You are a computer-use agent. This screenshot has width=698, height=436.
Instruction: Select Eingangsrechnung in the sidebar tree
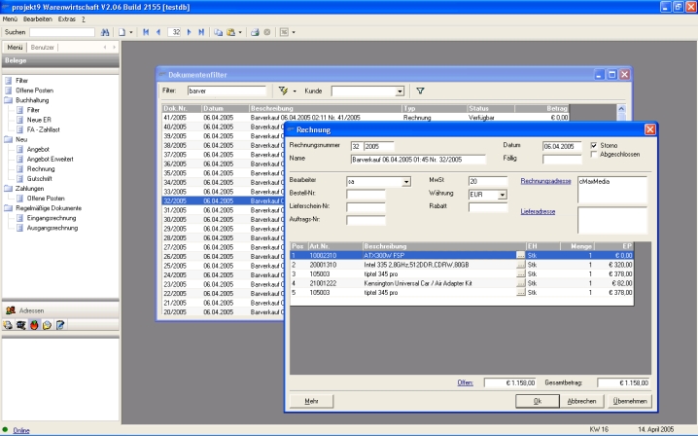point(50,218)
